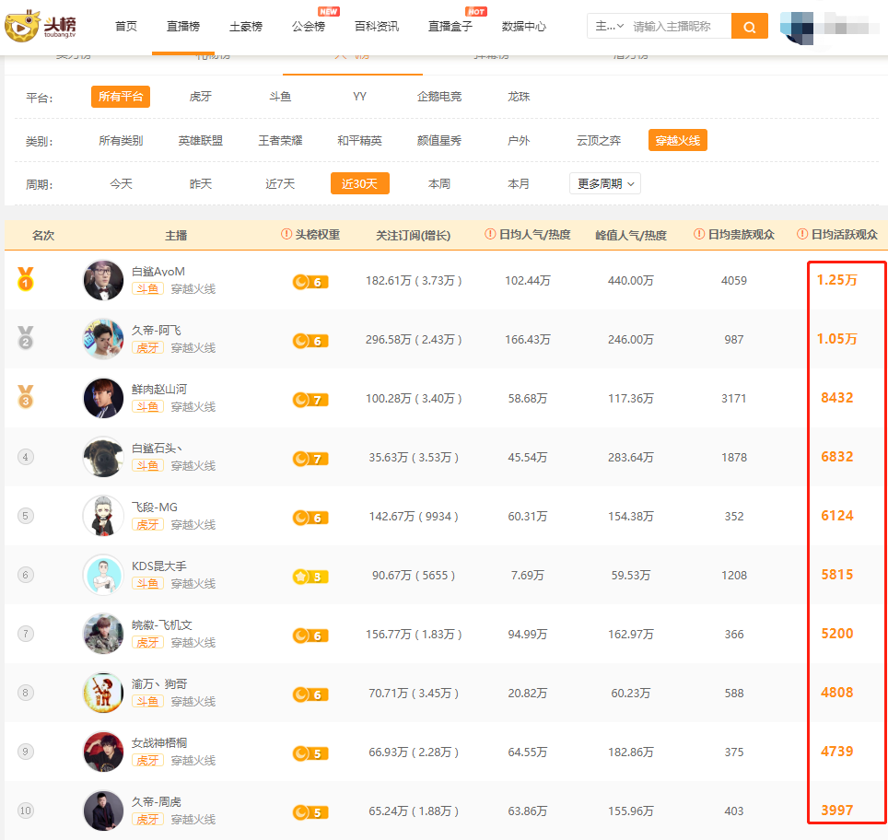Click the 请输入主播昵称 search field
The width and height of the screenshot is (888, 840).
point(679,26)
